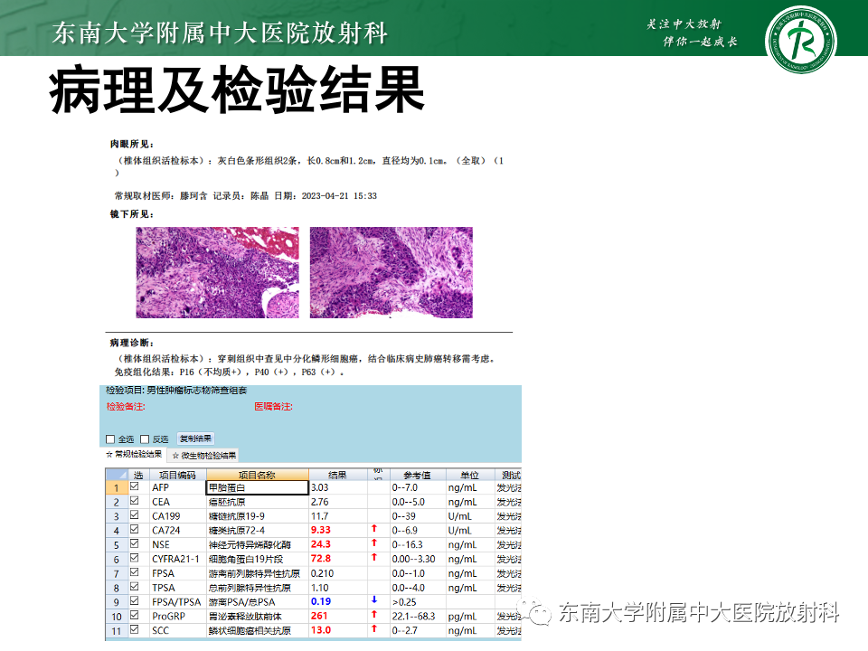
Task: Click the red up arrow in SCC row
Action: click(x=374, y=628)
